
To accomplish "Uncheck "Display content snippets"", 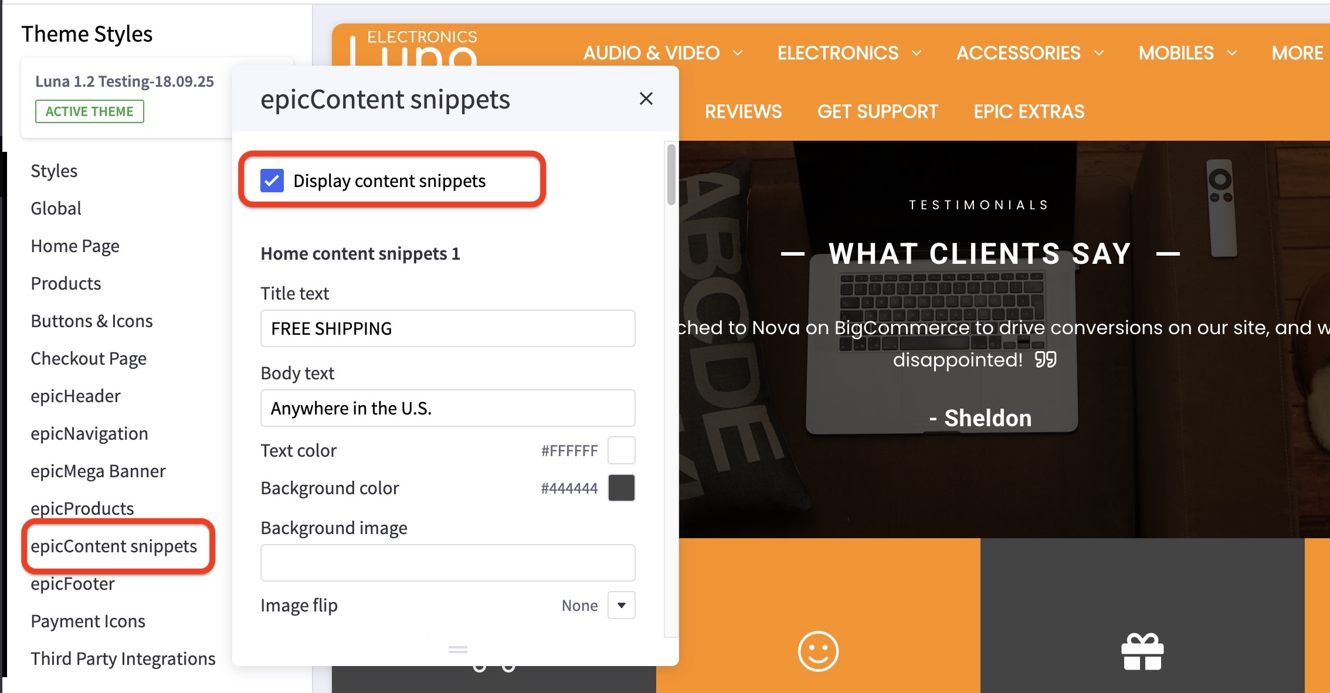I will click(272, 181).
